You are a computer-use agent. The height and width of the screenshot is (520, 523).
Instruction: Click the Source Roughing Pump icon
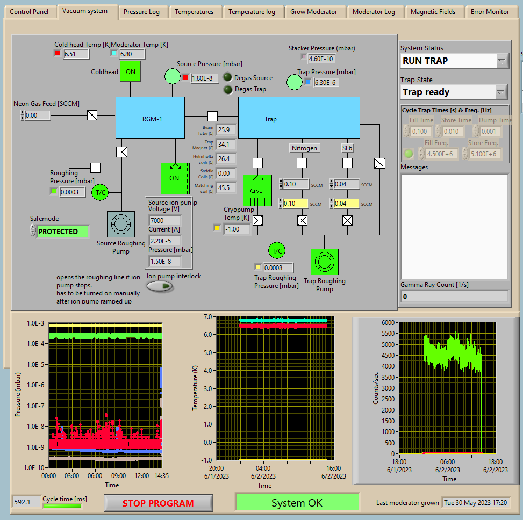121,223
